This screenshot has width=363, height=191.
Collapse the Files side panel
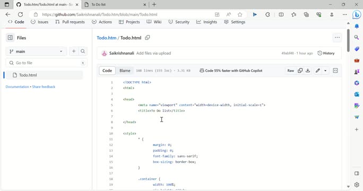pyautogui.click(x=10, y=38)
